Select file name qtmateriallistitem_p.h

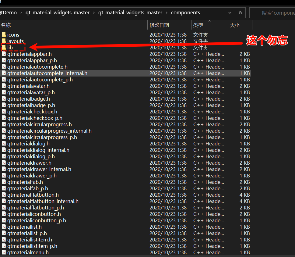32,246
